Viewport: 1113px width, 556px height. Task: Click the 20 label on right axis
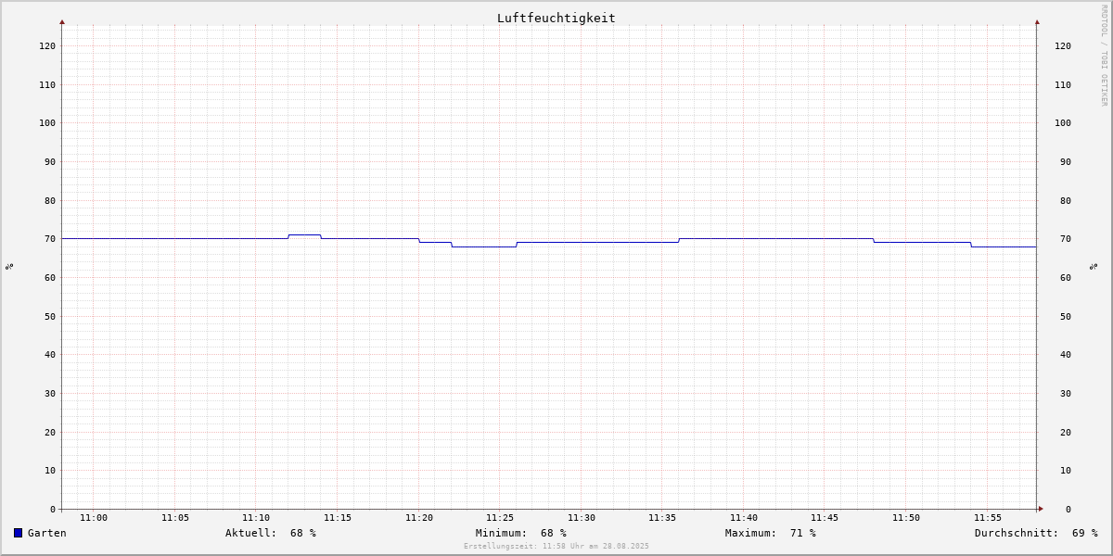tap(1066, 432)
